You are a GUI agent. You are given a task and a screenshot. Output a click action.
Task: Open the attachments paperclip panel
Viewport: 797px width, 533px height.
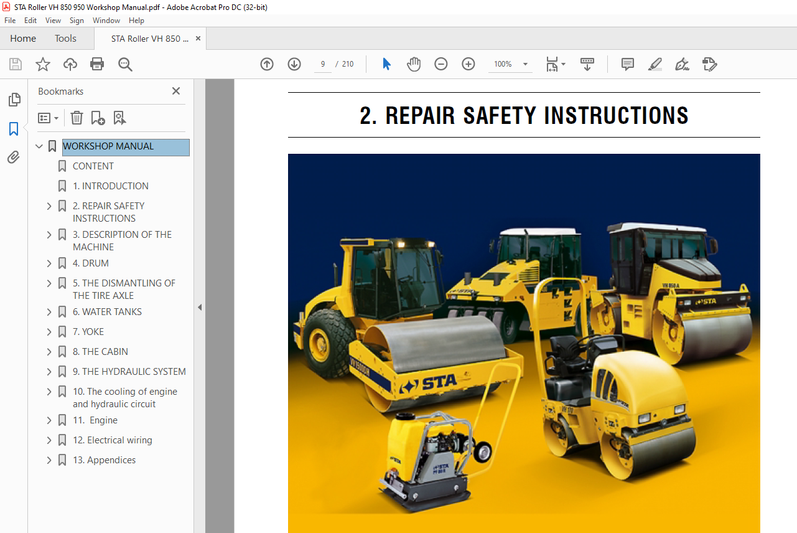coord(14,158)
